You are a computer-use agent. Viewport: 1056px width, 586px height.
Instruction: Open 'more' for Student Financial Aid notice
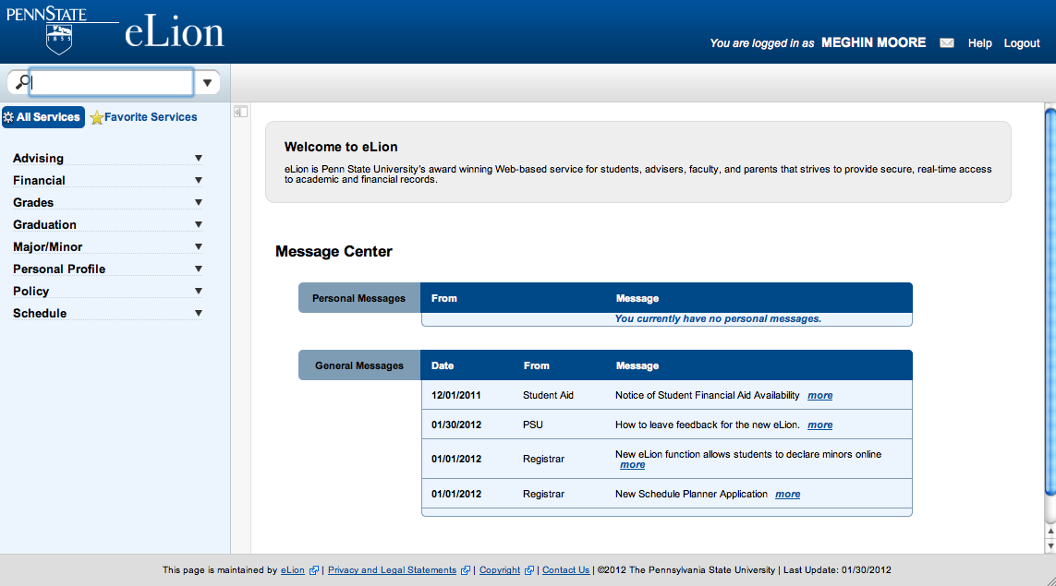pos(819,395)
